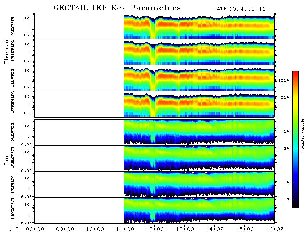Click the 15:00 time tick label
This screenshot has width=304, height=234.
pyautogui.click(x=245, y=229)
